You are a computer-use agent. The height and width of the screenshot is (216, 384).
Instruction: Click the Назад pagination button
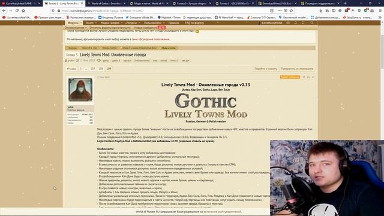[71, 69]
